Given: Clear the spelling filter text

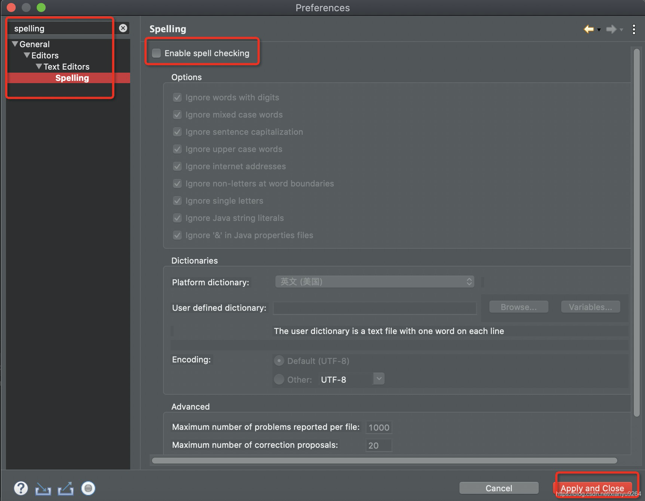Looking at the screenshot, I should (123, 28).
